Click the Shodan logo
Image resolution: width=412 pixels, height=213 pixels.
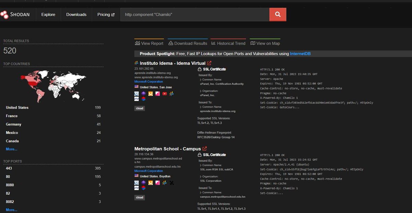coord(15,14)
